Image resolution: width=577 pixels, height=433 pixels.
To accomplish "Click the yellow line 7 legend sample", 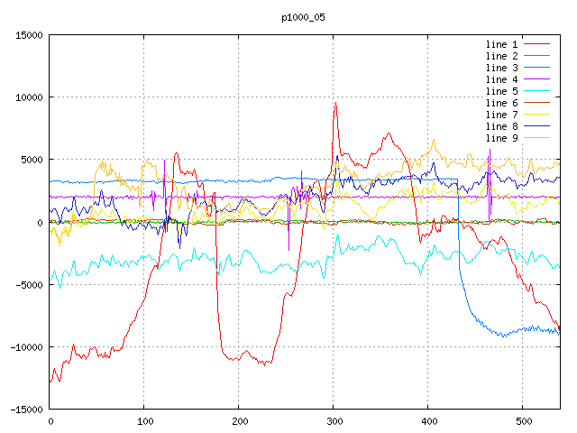I will pyautogui.click(x=536, y=115).
